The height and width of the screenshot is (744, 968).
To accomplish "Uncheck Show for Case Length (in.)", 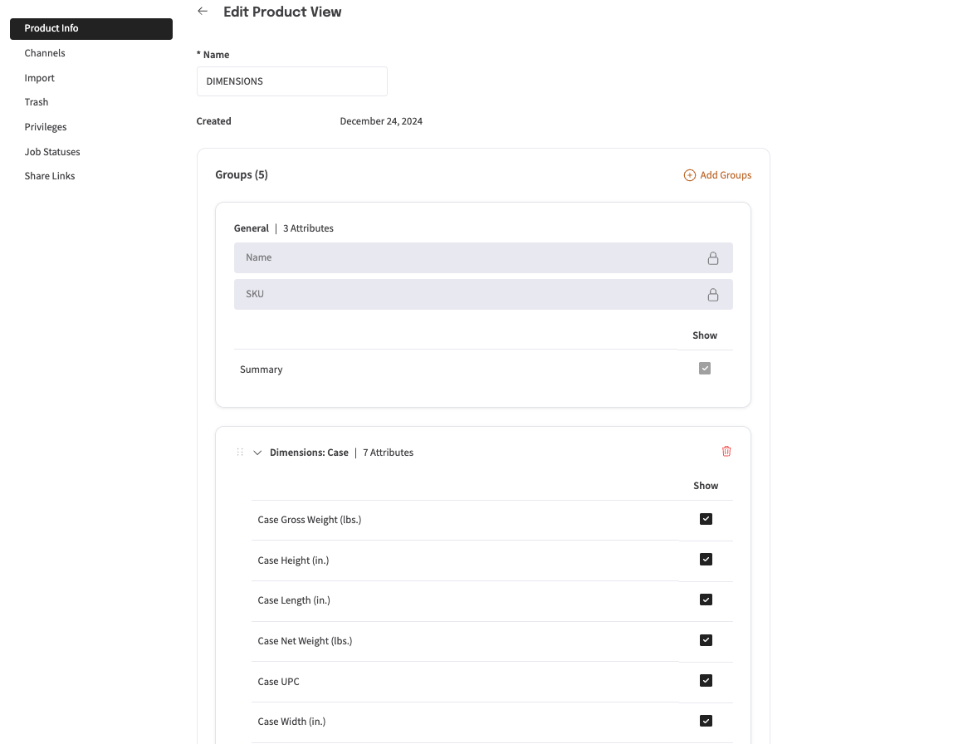I will 706,600.
